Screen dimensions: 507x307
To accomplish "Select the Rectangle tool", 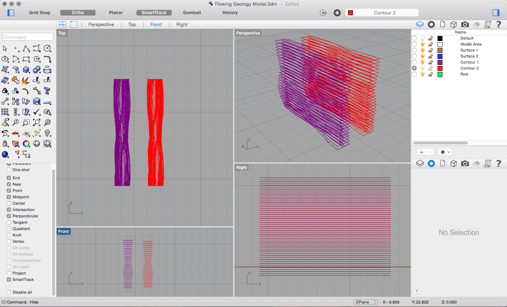I will 26,59.
